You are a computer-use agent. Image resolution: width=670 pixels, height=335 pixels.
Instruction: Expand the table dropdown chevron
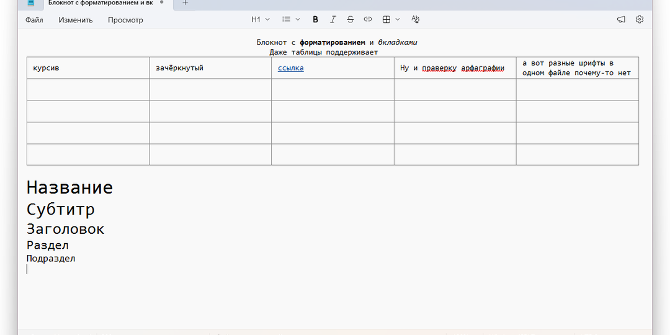click(x=398, y=19)
